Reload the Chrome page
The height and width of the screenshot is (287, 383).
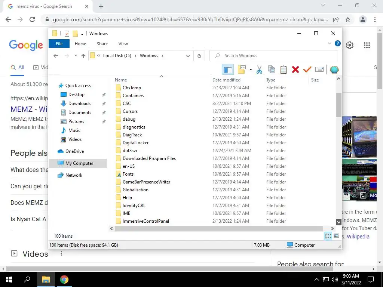pyautogui.click(x=32, y=19)
